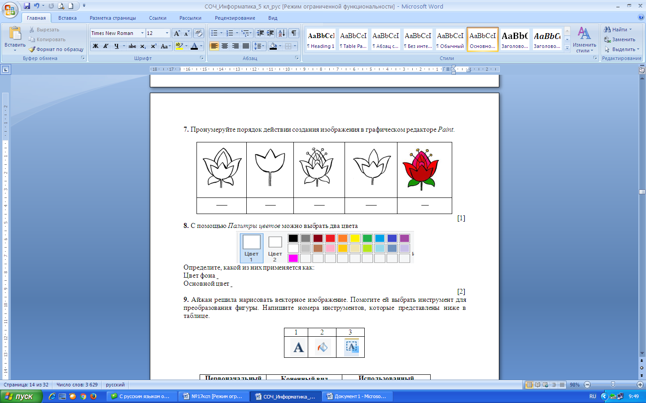Open the Times New Roman font dropdown

pyautogui.click(x=142, y=33)
